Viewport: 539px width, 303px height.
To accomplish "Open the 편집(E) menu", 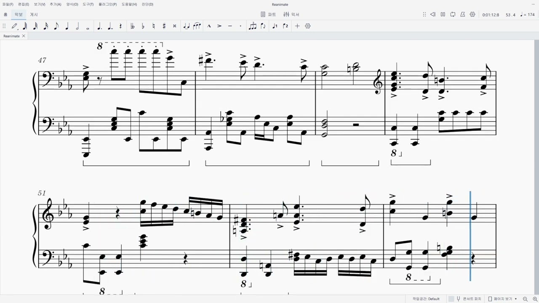I will coord(24,4).
